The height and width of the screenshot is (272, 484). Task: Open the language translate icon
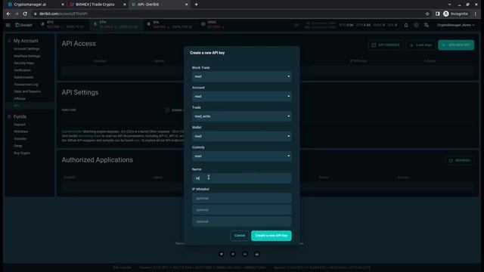427,25
